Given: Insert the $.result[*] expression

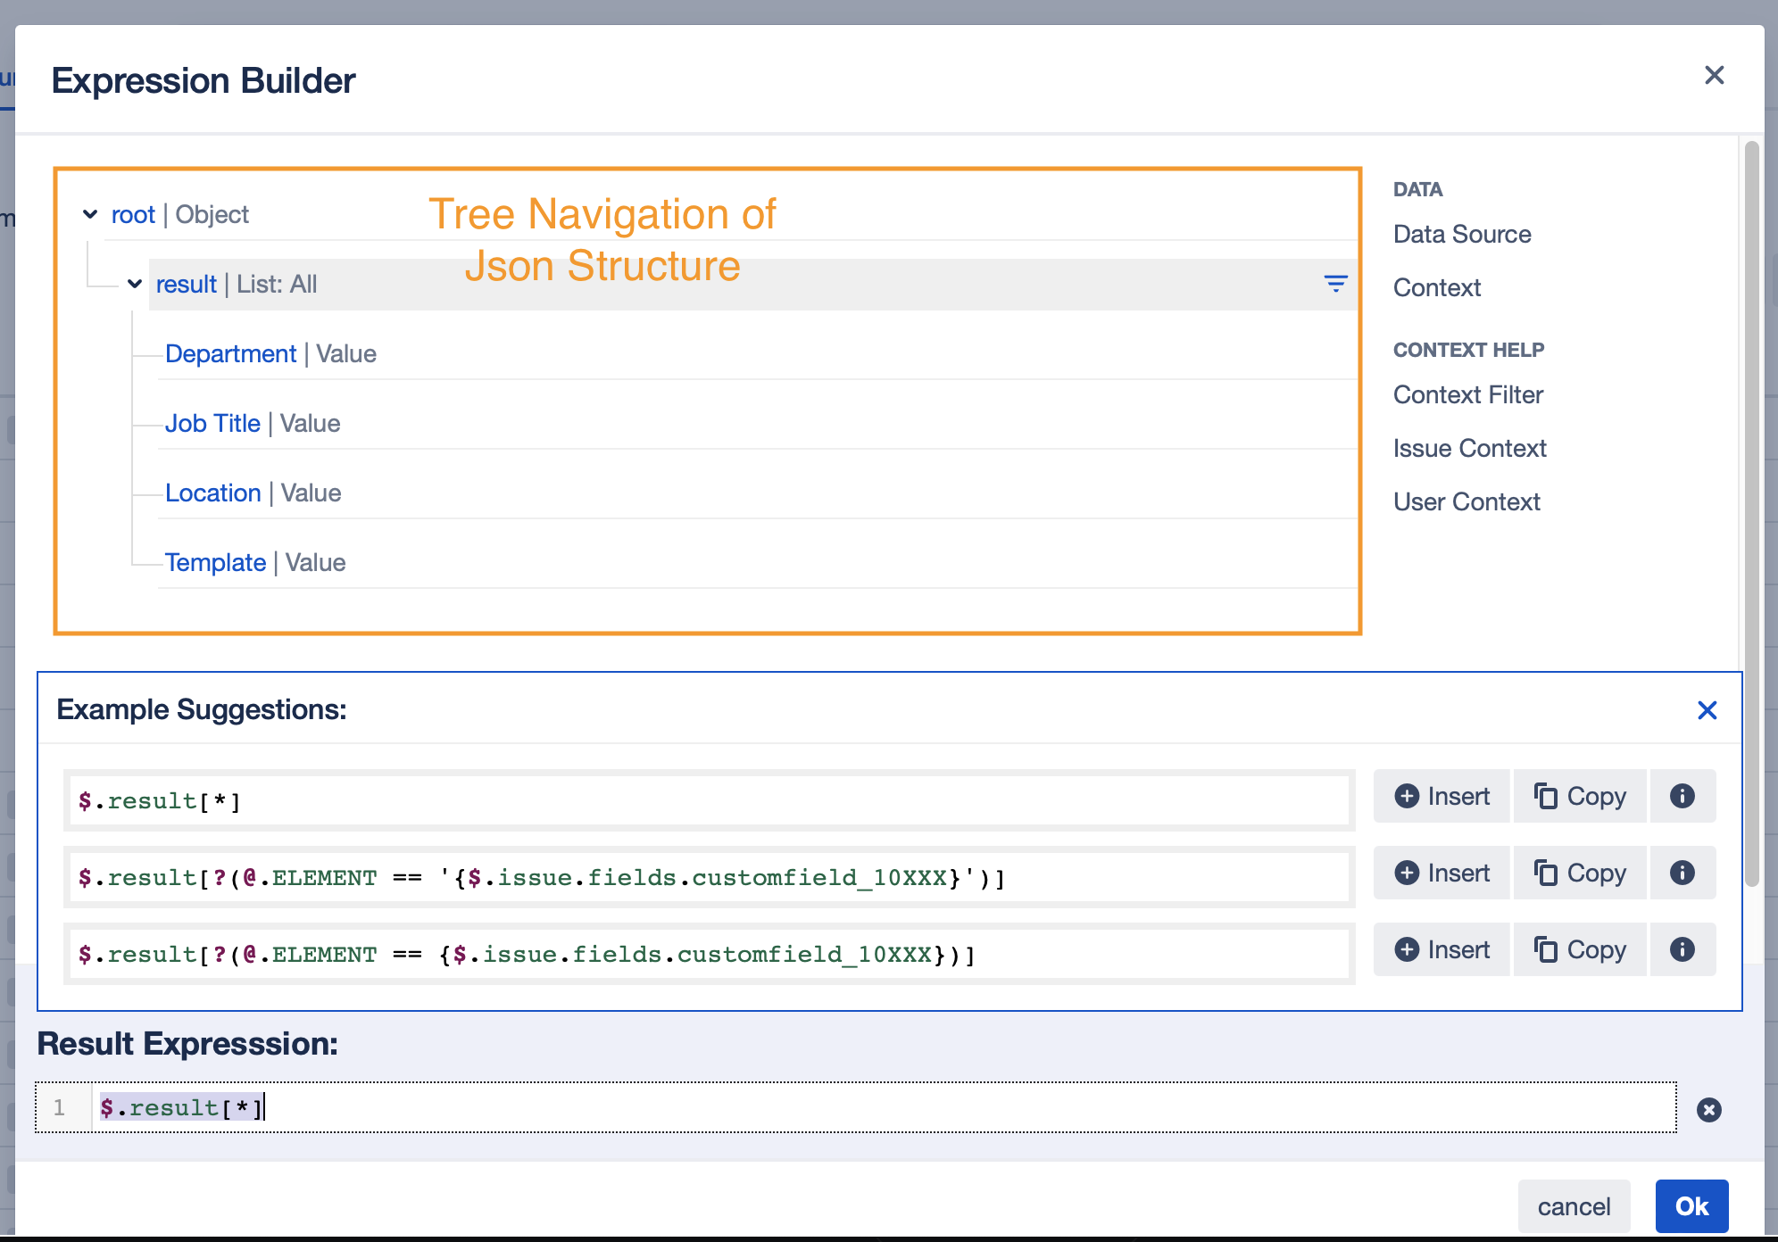Looking at the screenshot, I should click(1441, 796).
